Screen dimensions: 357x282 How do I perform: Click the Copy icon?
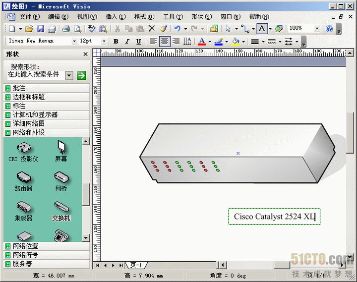[129, 29]
